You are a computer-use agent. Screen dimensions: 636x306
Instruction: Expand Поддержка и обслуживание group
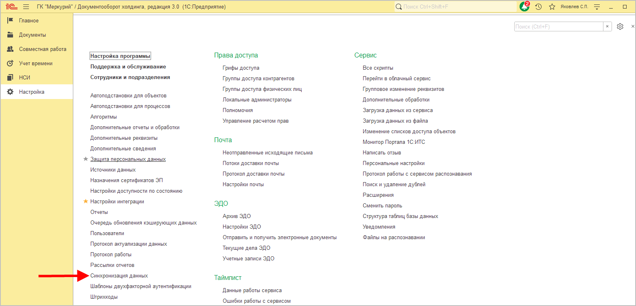click(x=128, y=67)
